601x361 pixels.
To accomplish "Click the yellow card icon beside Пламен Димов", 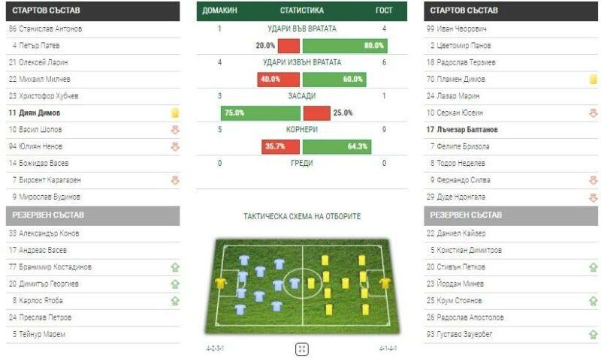I will 593,80.
